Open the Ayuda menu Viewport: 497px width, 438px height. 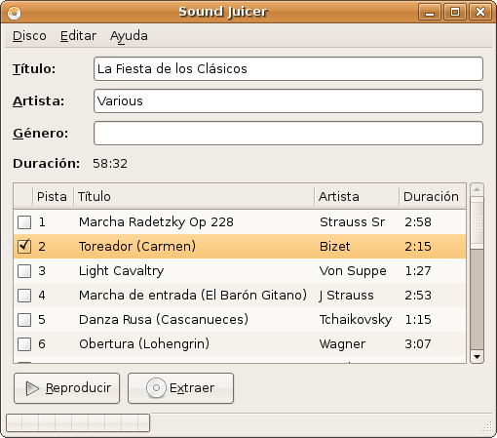tap(129, 36)
